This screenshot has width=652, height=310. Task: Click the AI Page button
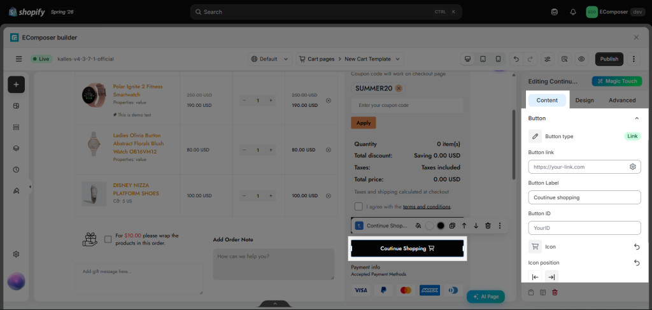486,297
